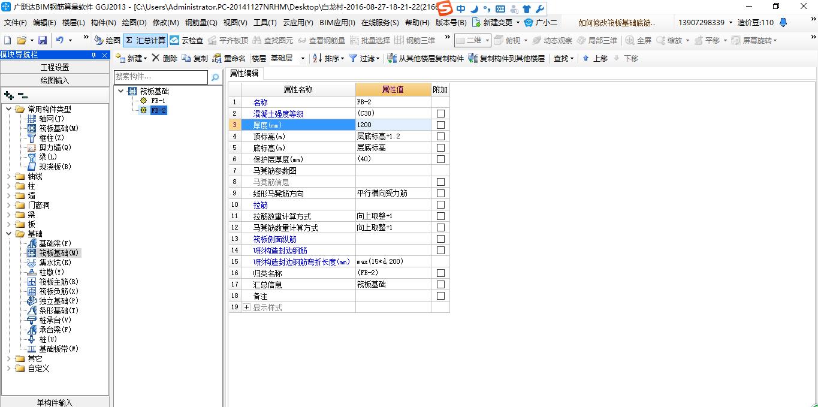This screenshot has height=407, width=818.
Task: Delete the component with 删除
Action: click(x=165, y=58)
